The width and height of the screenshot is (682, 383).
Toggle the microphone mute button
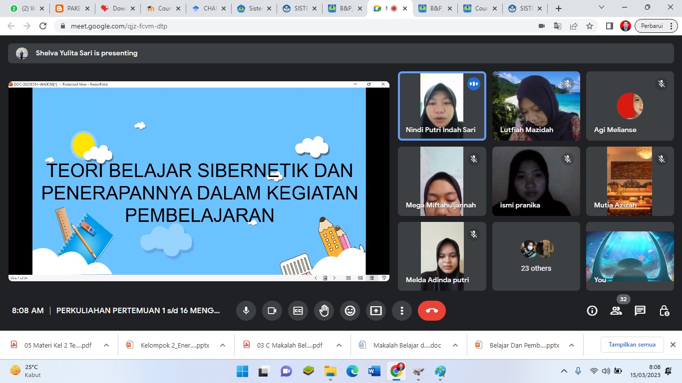[x=246, y=311]
